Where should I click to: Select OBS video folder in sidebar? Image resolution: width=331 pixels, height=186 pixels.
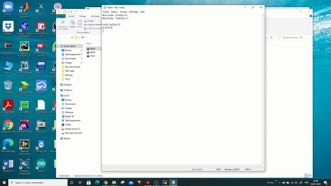point(70,71)
